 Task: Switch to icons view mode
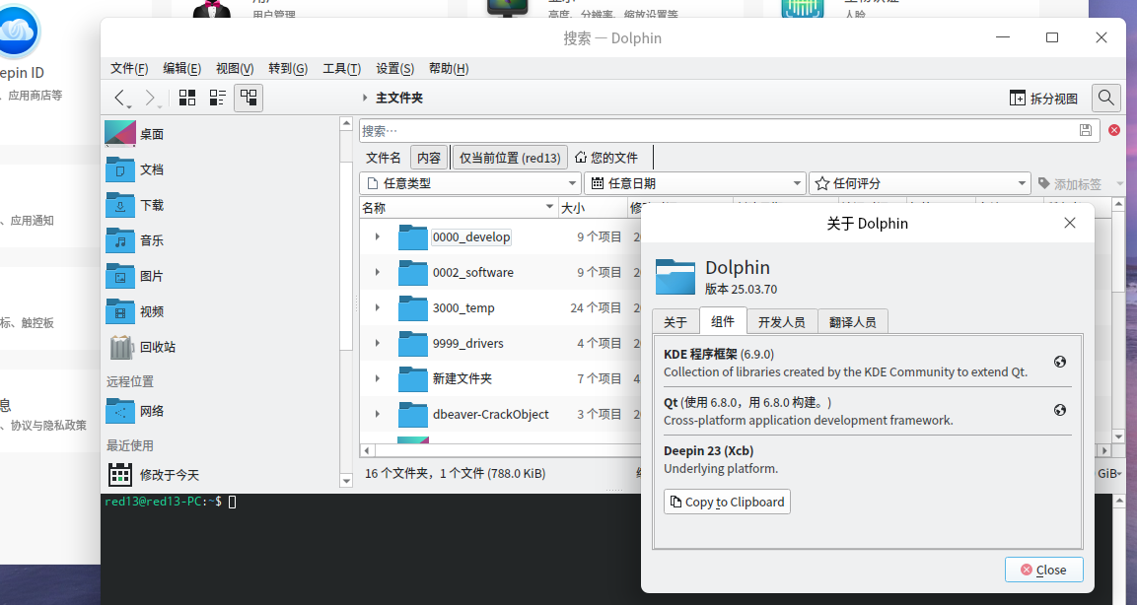187,98
